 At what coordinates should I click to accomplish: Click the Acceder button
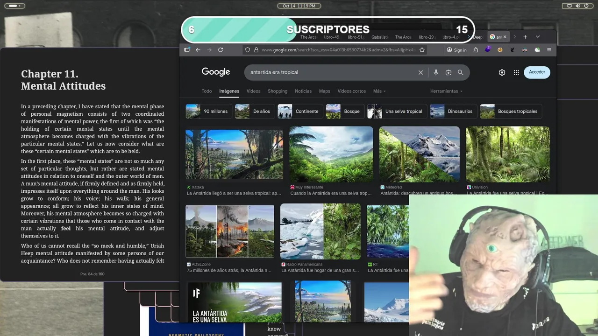tap(537, 72)
